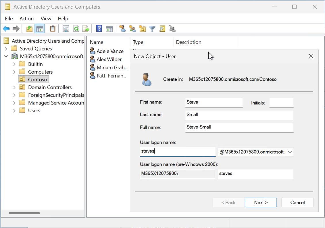Click the Initials text field

tap(281, 103)
